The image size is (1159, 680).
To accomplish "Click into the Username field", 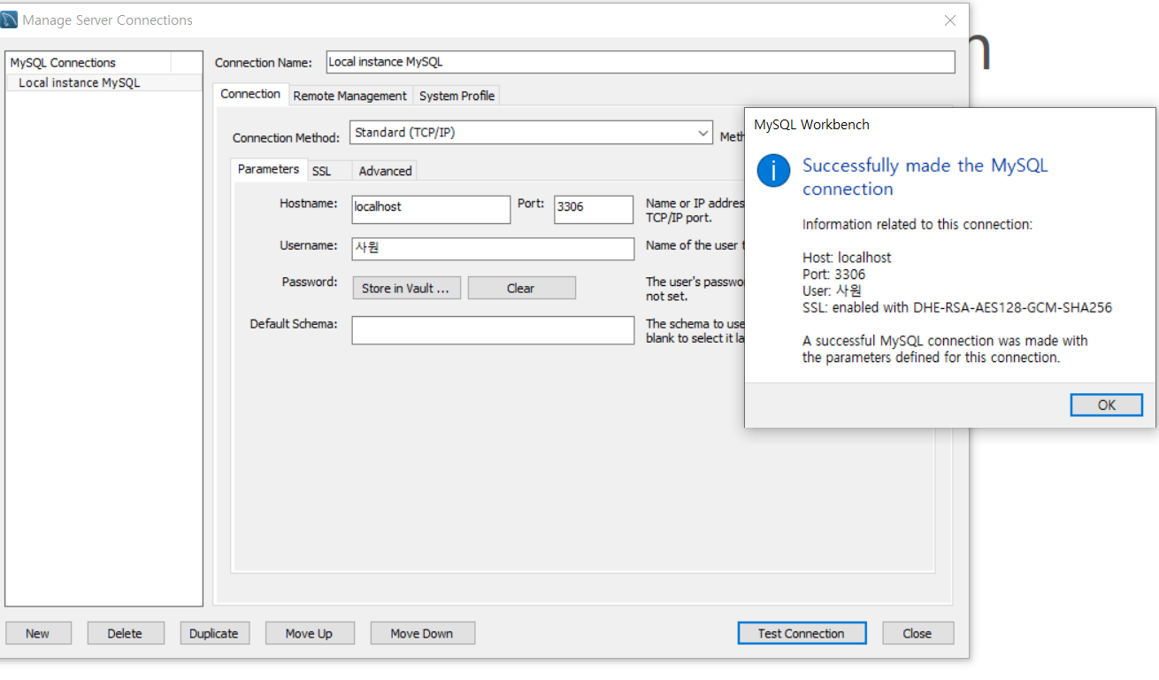I will point(493,249).
